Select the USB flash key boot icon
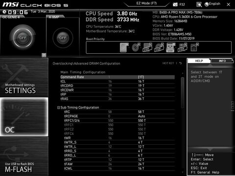The width and height of the screenshot is (235, 176). [x=171, y=47]
